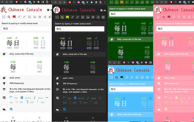
Task: Click the dictionary icon beside 'daily' in green panel
Action: pos(112,40)
